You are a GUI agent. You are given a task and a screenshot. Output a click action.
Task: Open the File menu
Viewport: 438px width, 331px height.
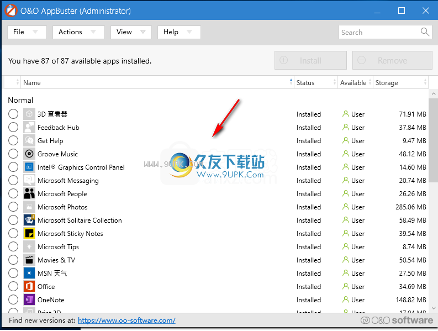tap(27, 32)
